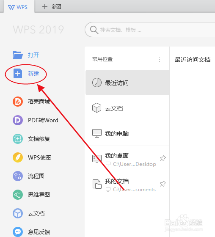Select the 文档修复 text label
This screenshot has height=237, width=215.
pos(39,139)
